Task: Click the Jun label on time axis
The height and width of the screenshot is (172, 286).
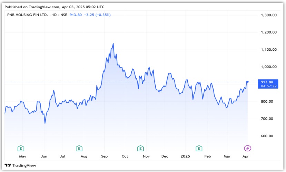Action: point(44,156)
